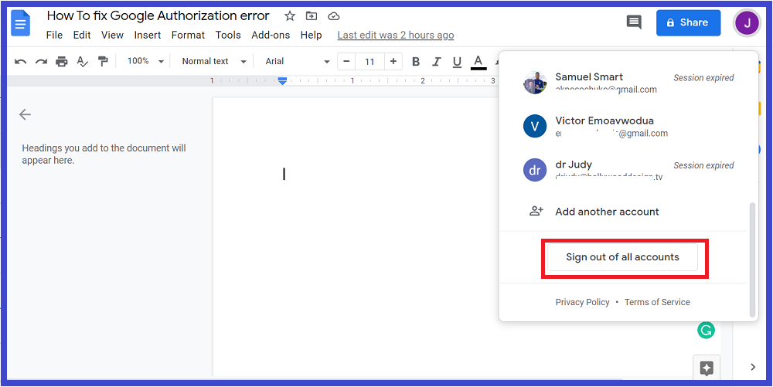Open the Normal text style dropdown
The image size is (773, 387).
click(214, 62)
